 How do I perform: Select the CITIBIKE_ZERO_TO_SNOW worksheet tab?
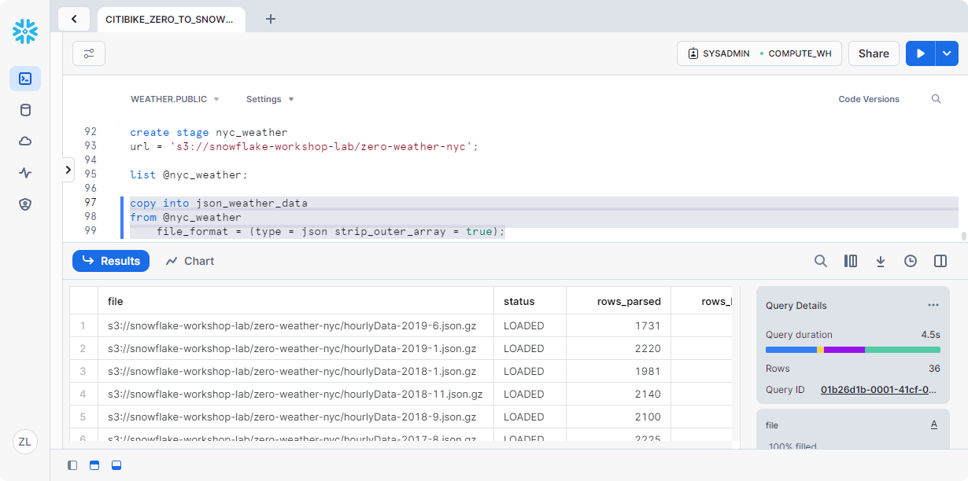click(170, 19)
